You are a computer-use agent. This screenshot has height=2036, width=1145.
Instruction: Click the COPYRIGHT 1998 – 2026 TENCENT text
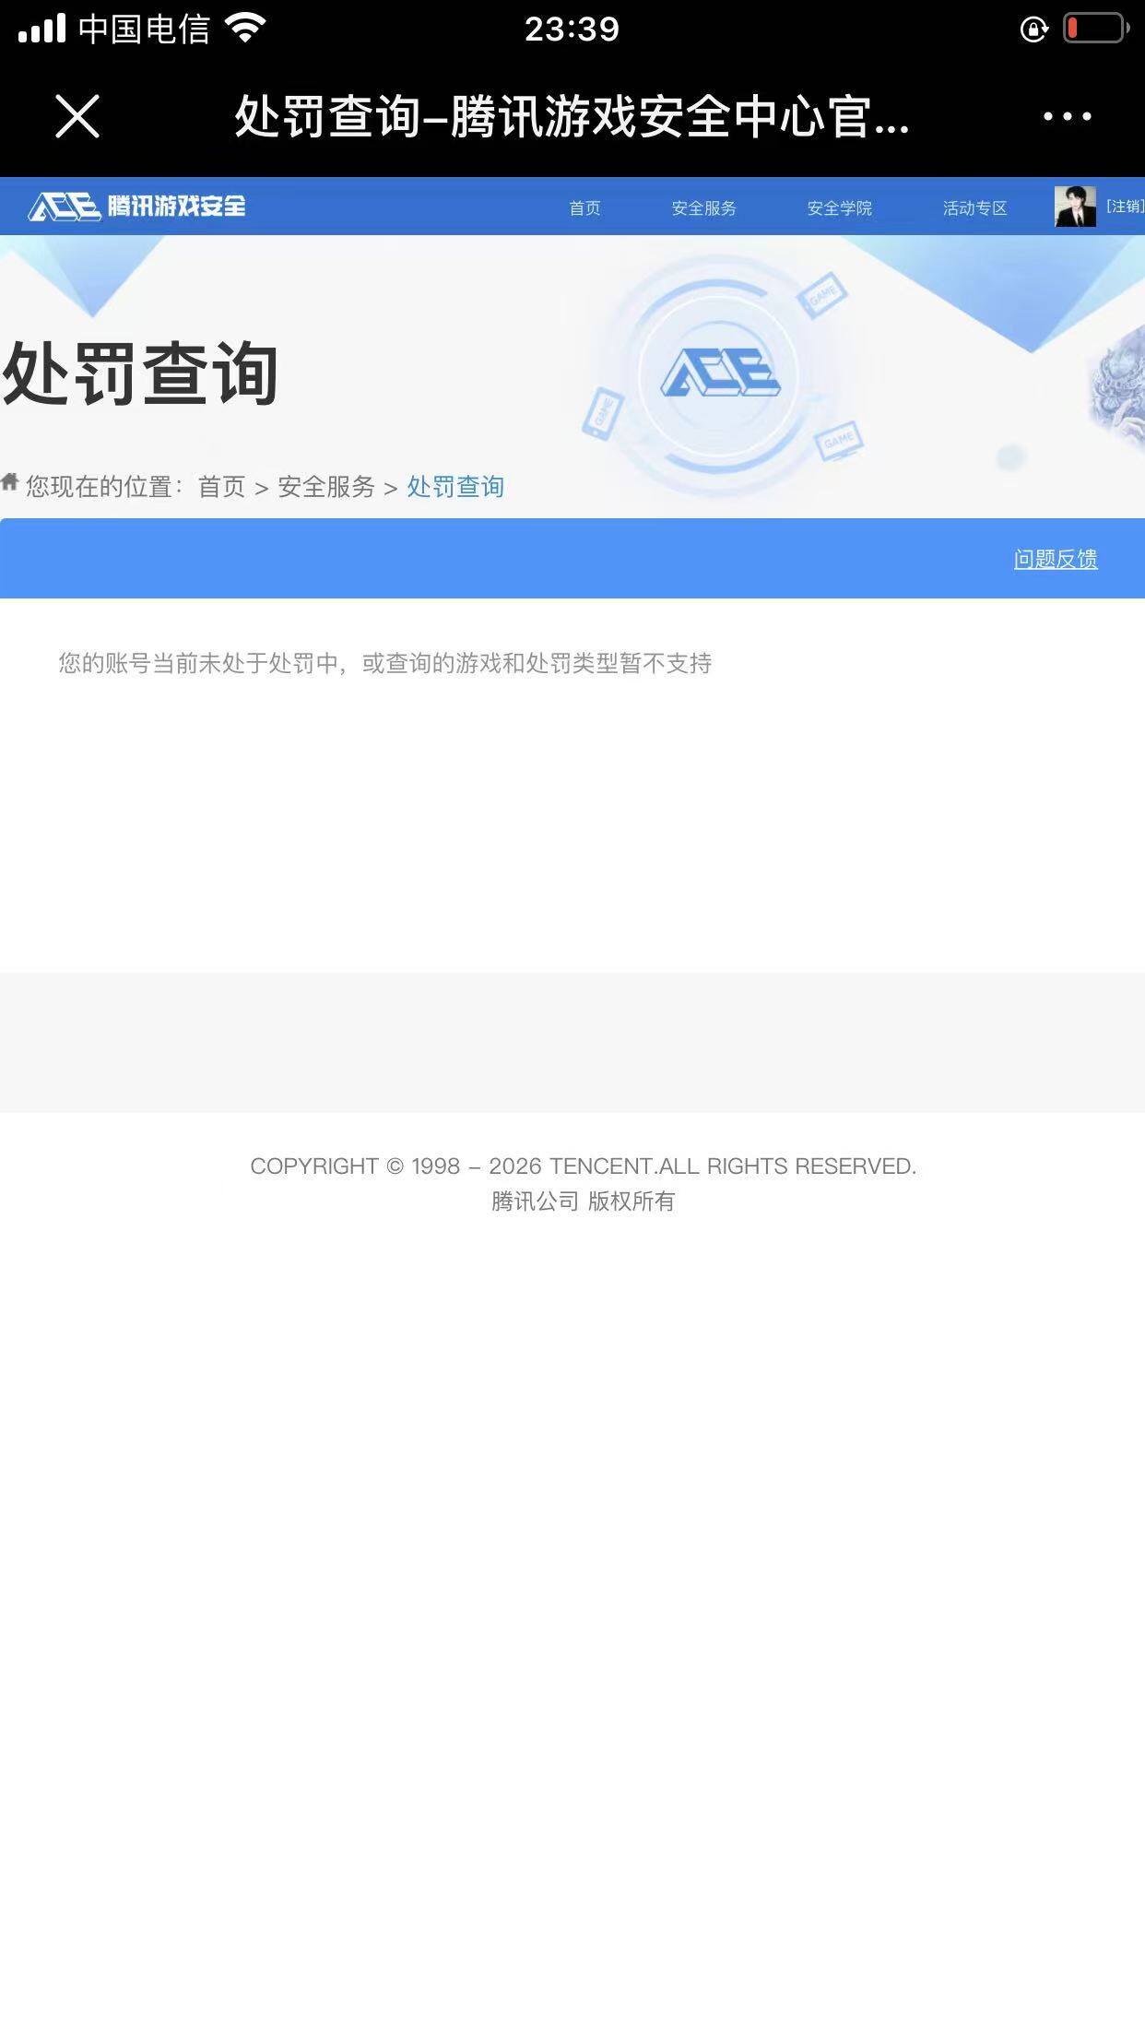click(583, 1166)
